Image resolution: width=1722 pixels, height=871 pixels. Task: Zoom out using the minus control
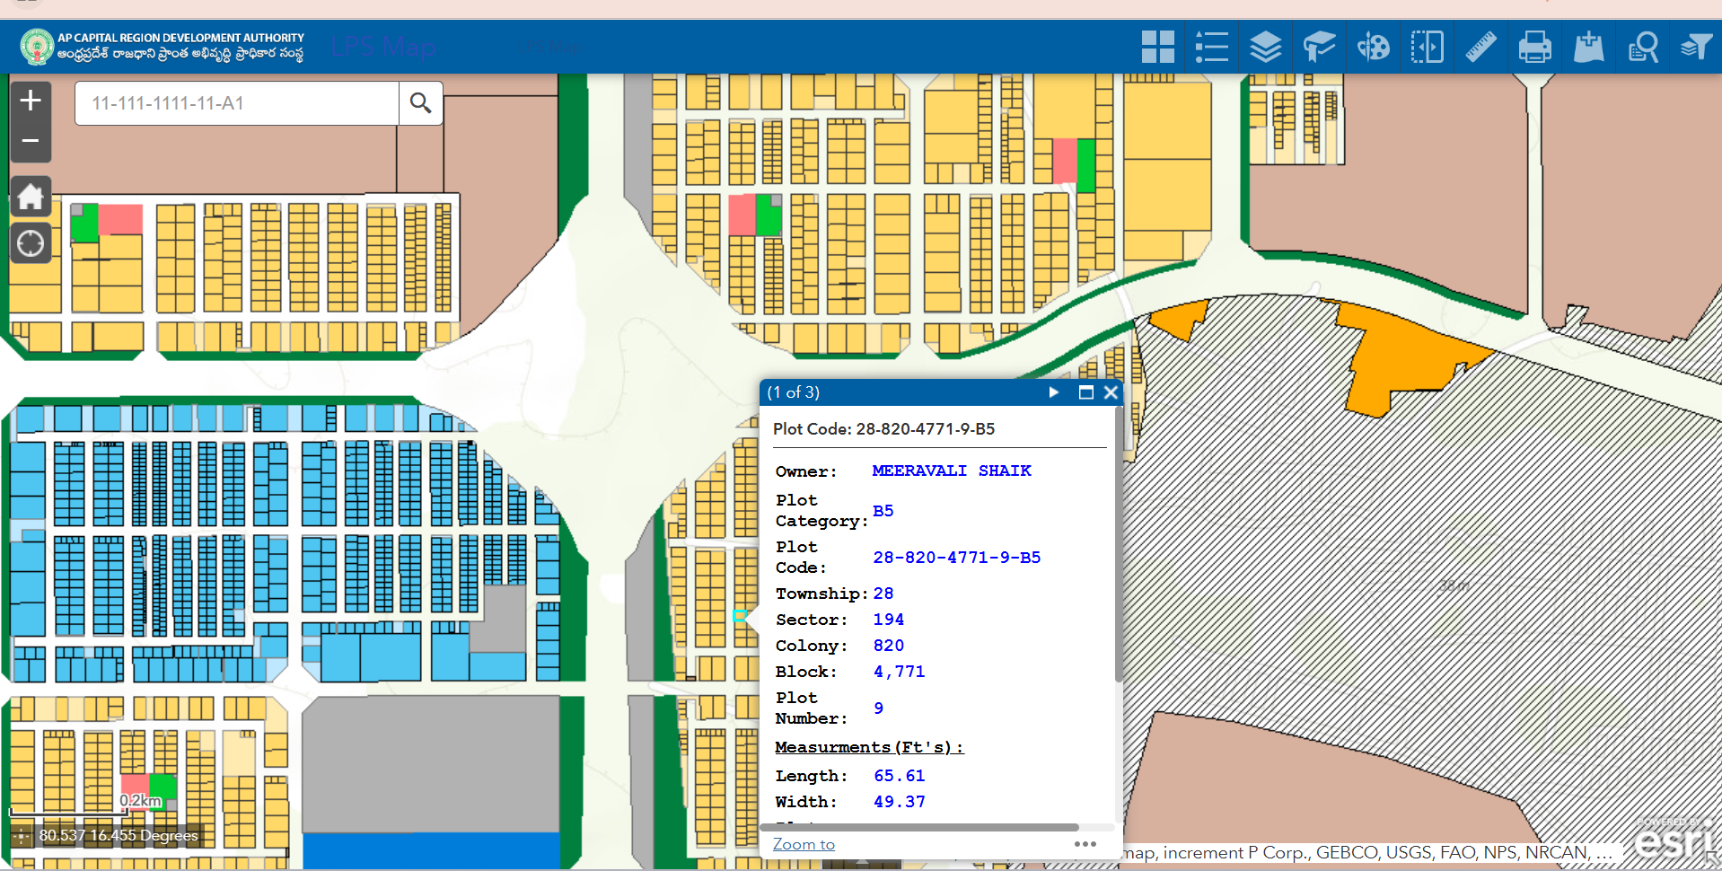31,141
